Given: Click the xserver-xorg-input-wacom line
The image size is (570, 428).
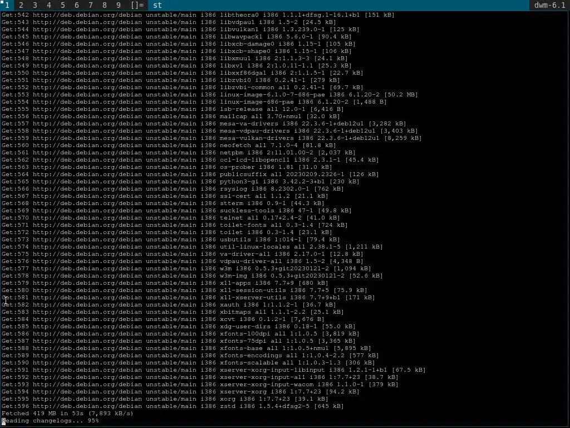Looking at the screenshot, I should point(200,385).
